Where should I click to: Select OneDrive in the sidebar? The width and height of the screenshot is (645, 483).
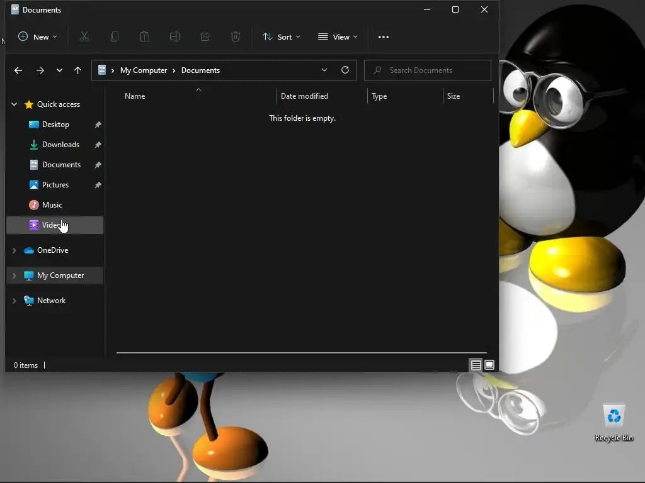[x=53, y=250]
